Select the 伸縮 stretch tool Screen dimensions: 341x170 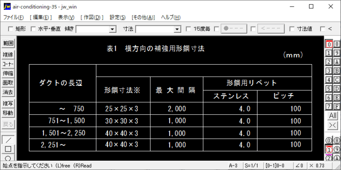[x=8, y=73]
